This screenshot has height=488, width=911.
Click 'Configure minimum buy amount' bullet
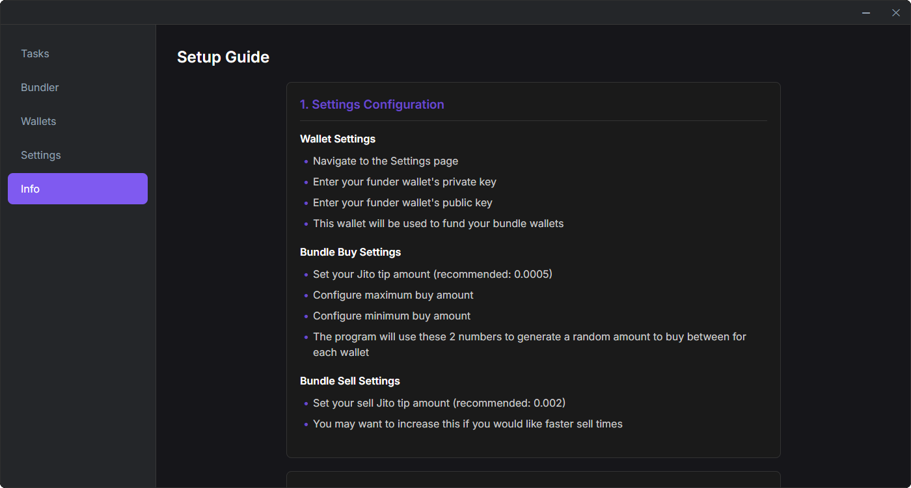tap(392, 316)
